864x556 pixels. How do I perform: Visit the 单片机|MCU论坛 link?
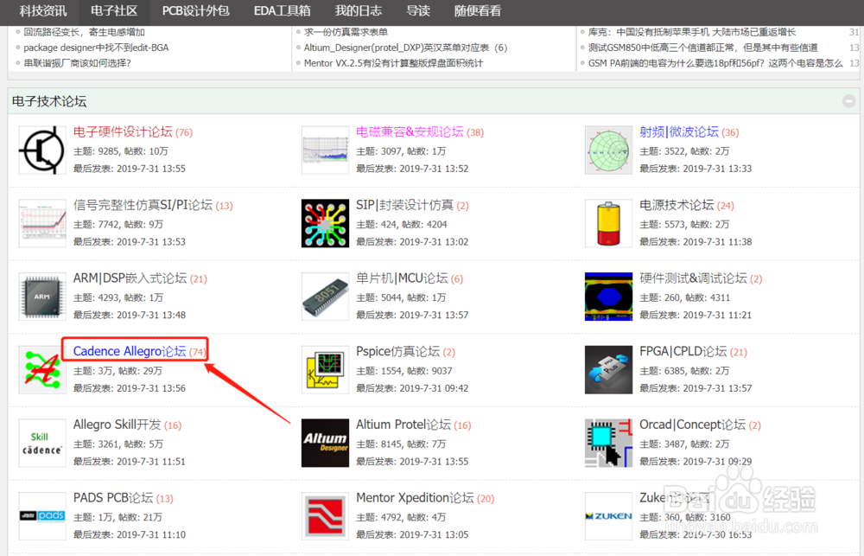coord(402,278)
